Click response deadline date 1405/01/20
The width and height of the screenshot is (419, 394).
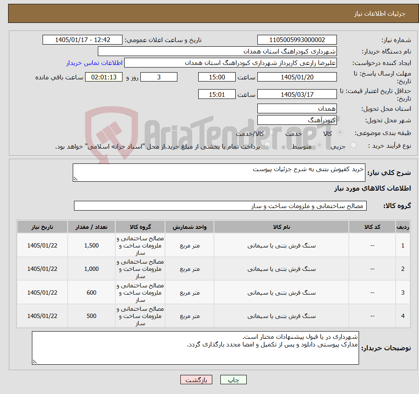click(297, 77)
